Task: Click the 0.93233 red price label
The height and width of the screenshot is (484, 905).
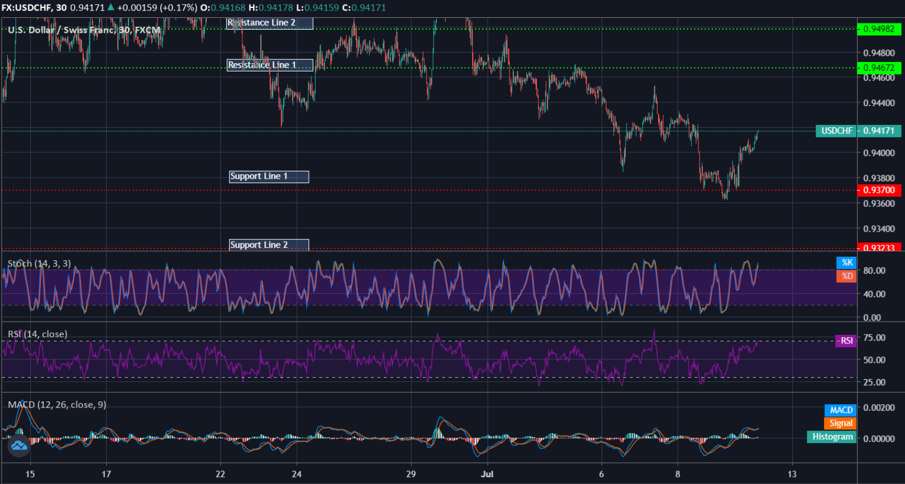Action: pos(879,248)
